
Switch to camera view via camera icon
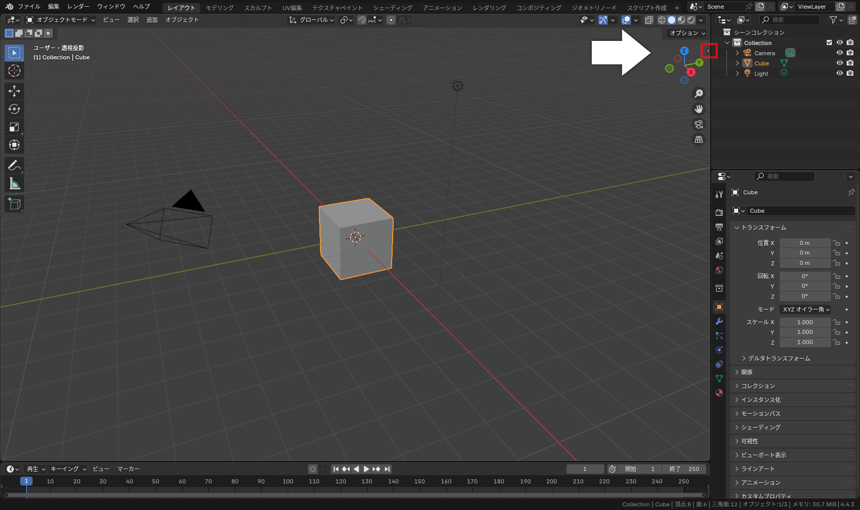[x=699, y=124]
